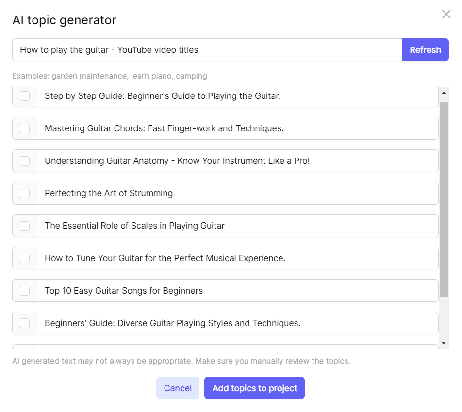Check the Diverse Guitar Playing Styles topic
Viewport: 462px width, 412px height.
[x=25, y=323]
